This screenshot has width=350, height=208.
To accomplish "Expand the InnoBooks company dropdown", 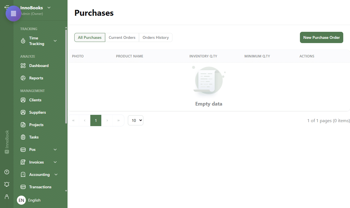I will pyautogui.click(x=49, y=8).
